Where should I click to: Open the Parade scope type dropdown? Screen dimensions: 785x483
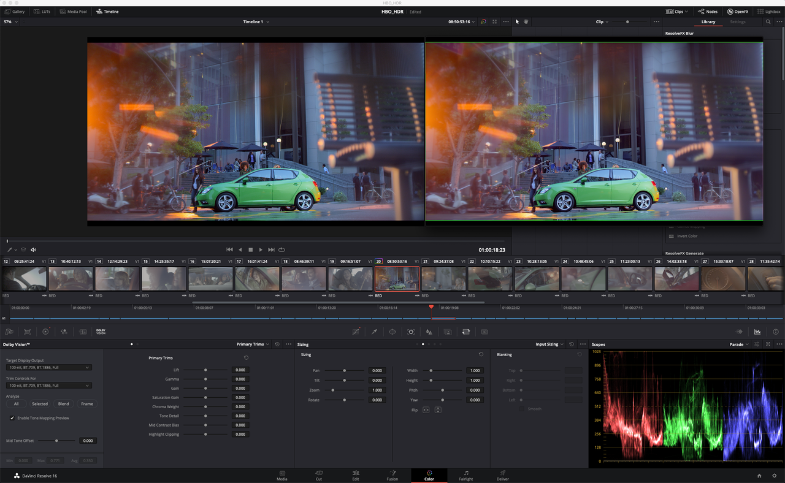[739, 344]
